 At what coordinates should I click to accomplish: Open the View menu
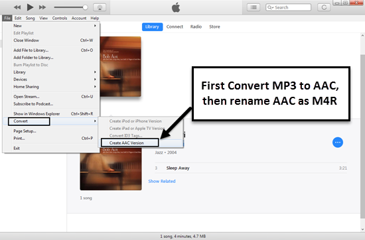[44, 18]
